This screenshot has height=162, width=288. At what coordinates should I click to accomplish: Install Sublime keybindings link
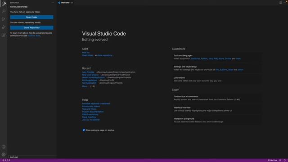[x=224, y=70]
